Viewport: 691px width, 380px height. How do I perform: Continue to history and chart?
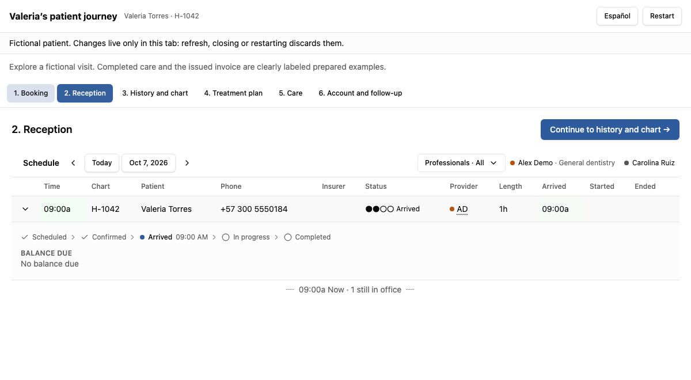click(610, 130)
